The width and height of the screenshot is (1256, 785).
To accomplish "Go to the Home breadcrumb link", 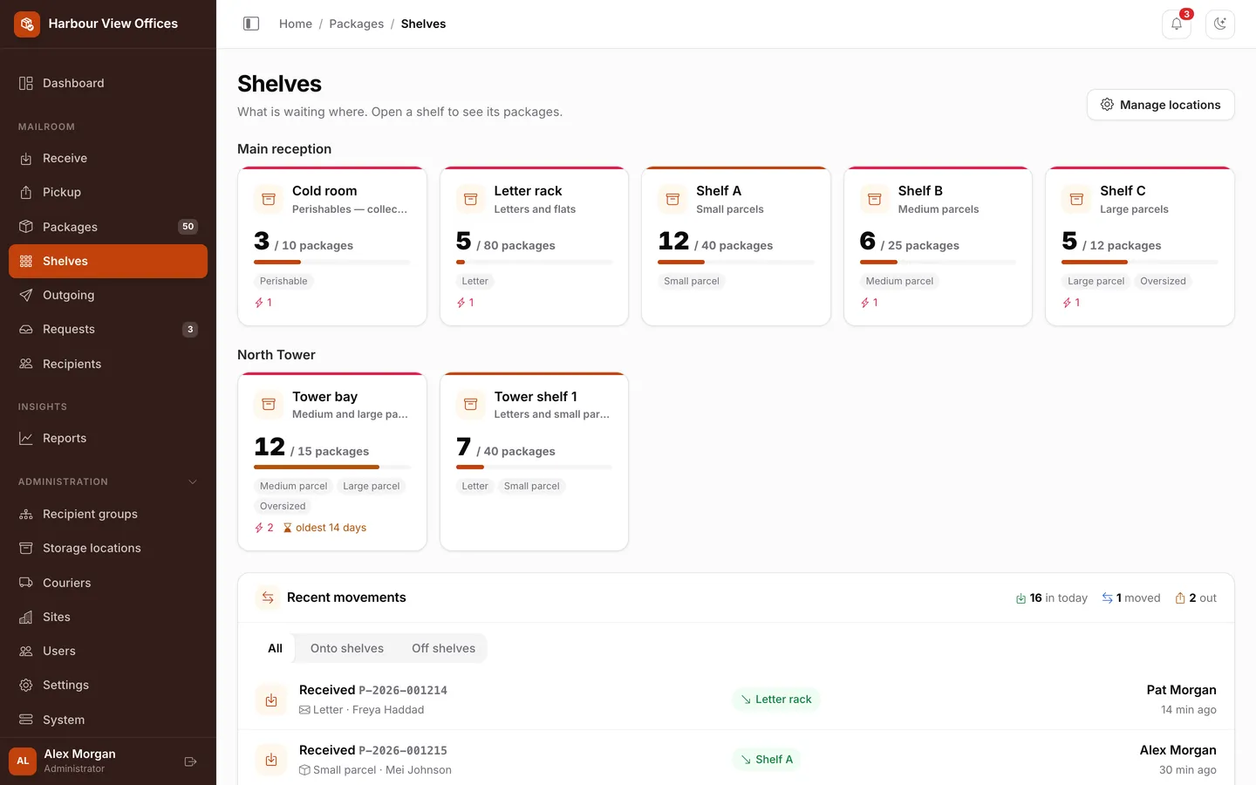I will click(296, 24).
